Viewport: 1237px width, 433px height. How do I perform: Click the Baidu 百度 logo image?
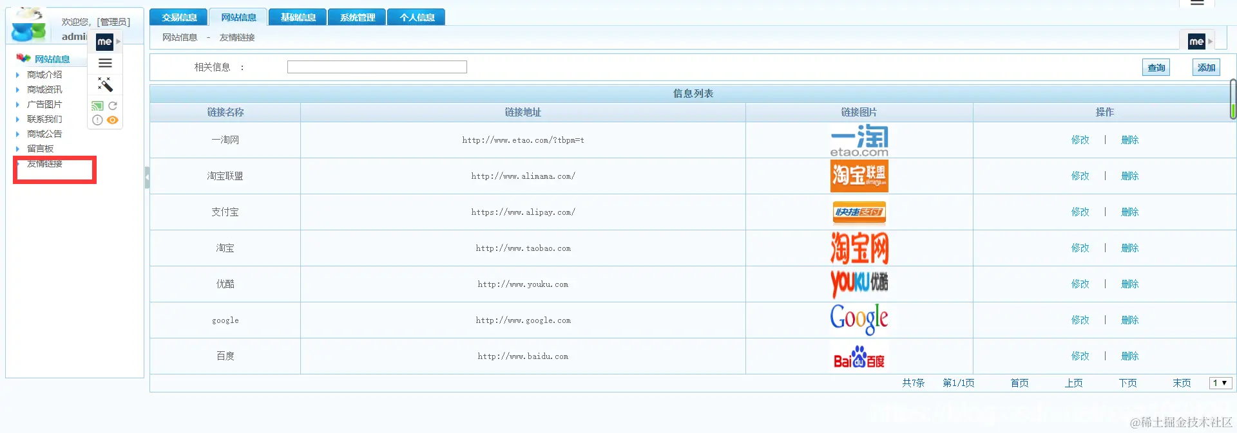[x=859, y=356]
